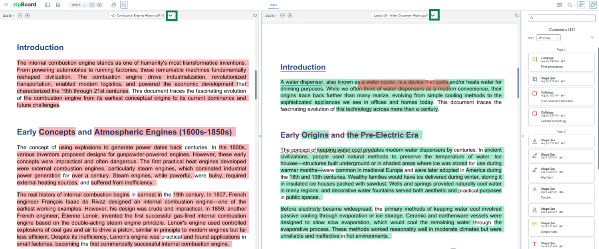599x249 pixels.
Task: Click 'Early Origins and the Pre-Electric Era' heading
Action: (x=351, y=135)
